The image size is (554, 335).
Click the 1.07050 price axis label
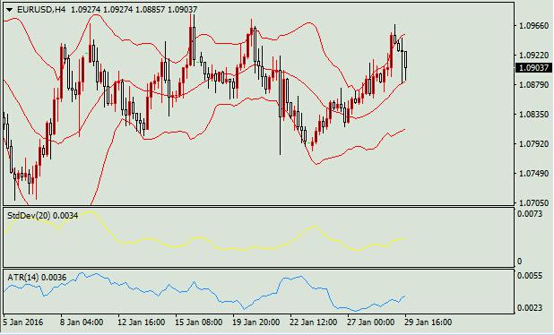tap(534, 203)
